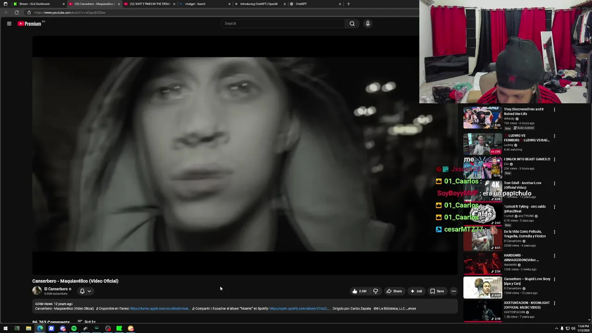This screenshot has width=592, height=333.
Task: Open a new browser tab
Action: 349,4
